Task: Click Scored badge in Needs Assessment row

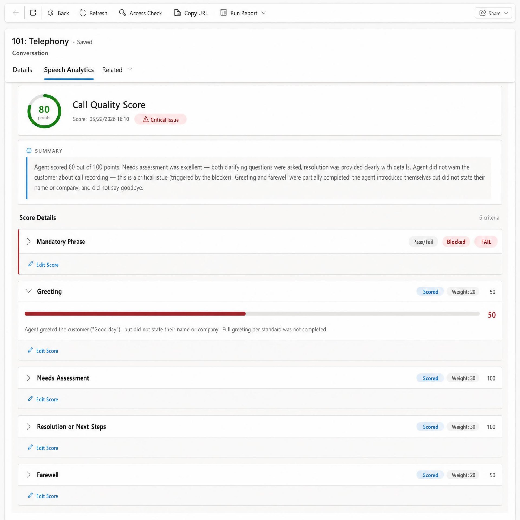Action: tap(430, 378)
